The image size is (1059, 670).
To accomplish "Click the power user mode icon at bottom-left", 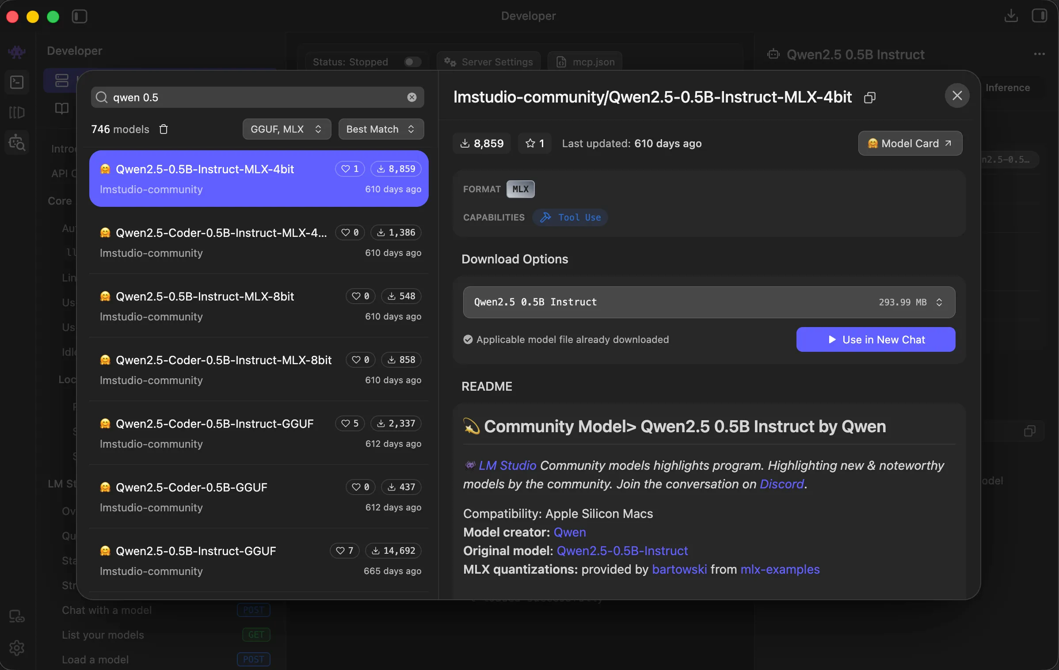I will tap(17, 616).
